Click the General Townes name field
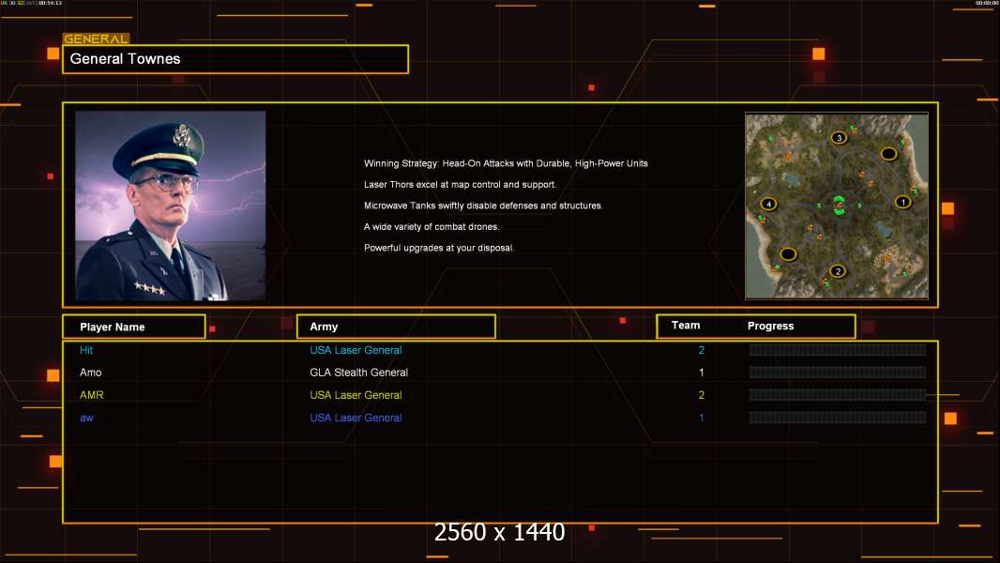 [235, 59]
